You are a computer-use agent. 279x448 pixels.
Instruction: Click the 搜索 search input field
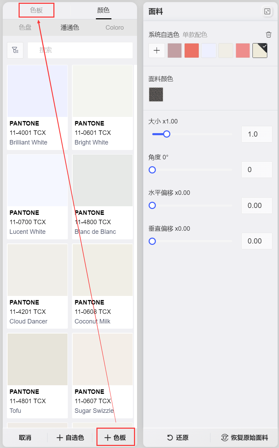[80, 50]
